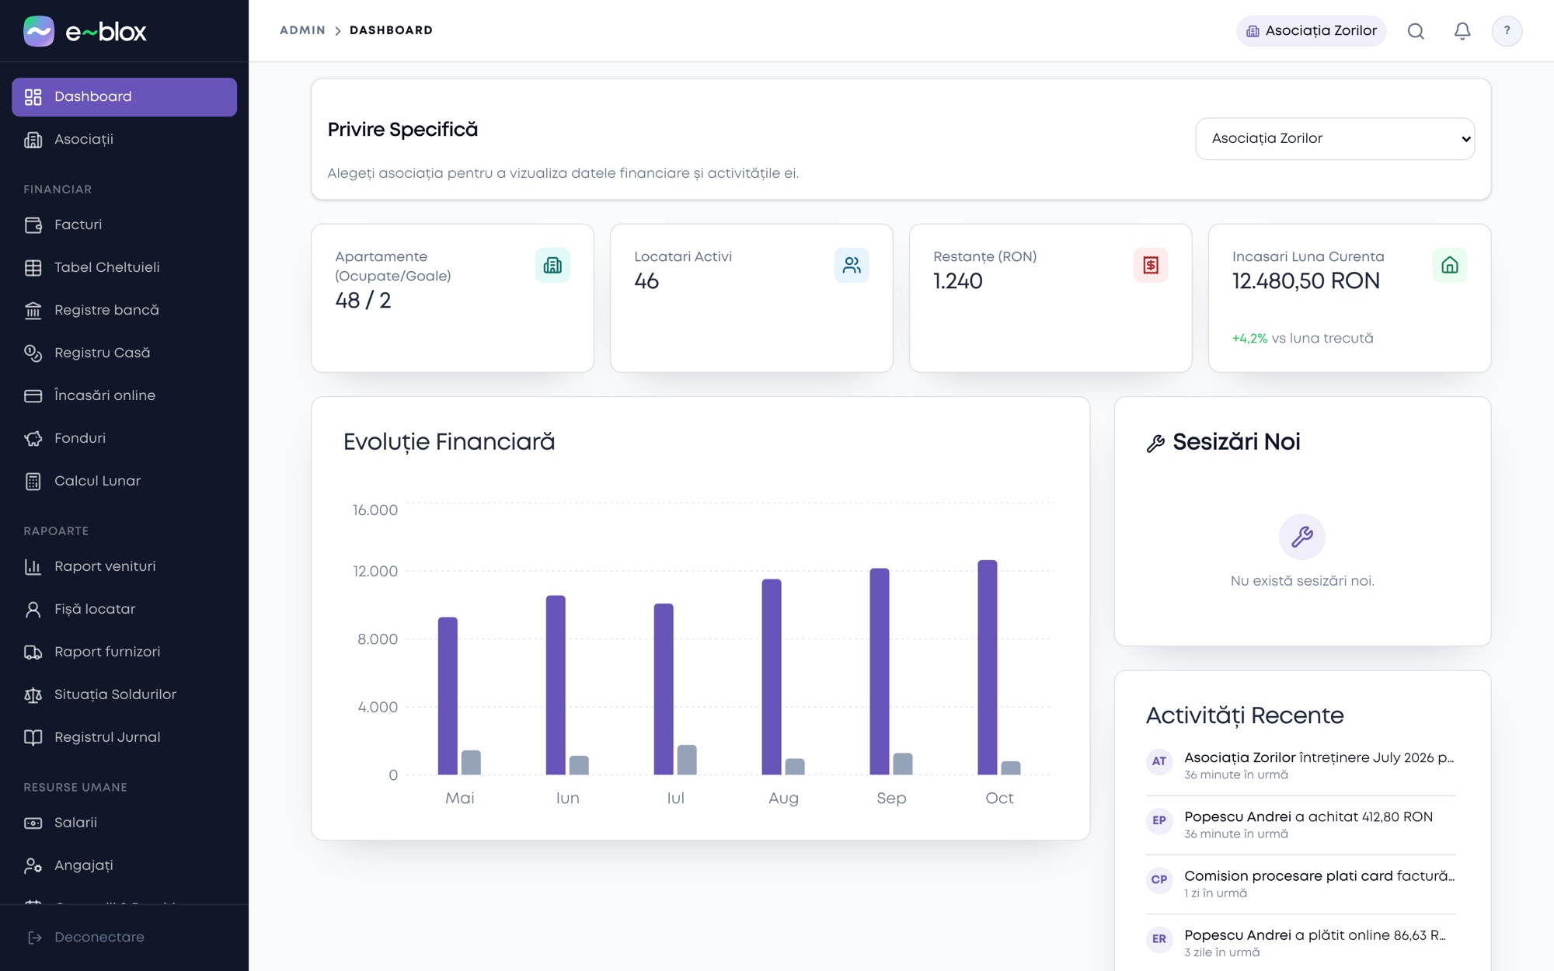Select Registru Casă in sidebar
The image size is (1554, 971).
coord(124,353)
